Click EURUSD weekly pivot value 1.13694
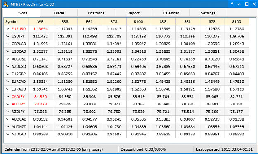Image resolution: width=258 pixels, height=154 pixels. pos(40,29)
